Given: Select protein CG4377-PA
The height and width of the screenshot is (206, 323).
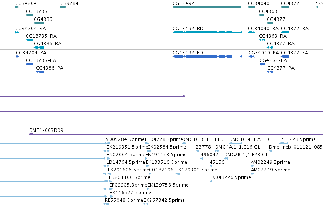Looking at the screenshot, I should coord(281,68).
